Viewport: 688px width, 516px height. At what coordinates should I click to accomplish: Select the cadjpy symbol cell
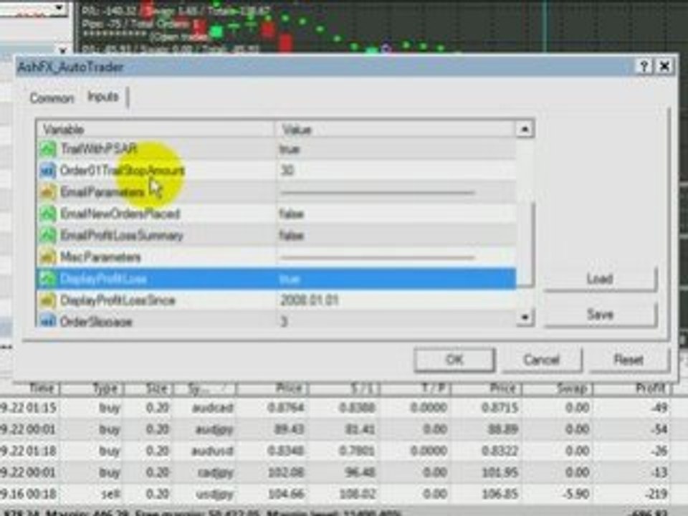216,472
